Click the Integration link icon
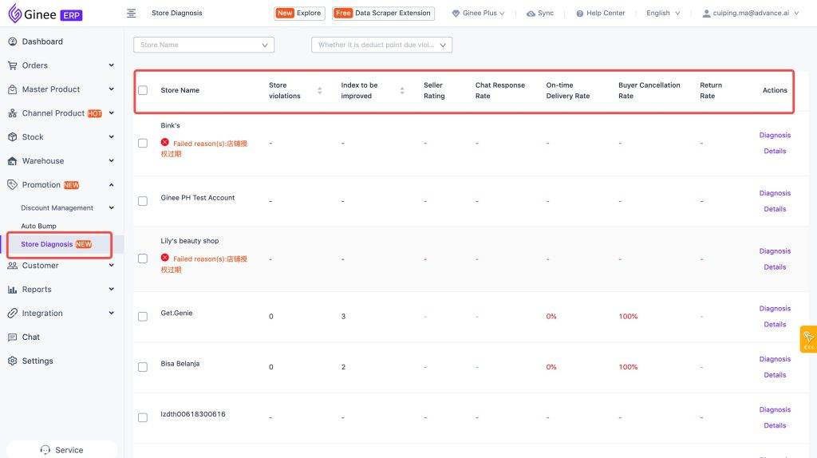 pyautogui.click(x=13, y=313)
